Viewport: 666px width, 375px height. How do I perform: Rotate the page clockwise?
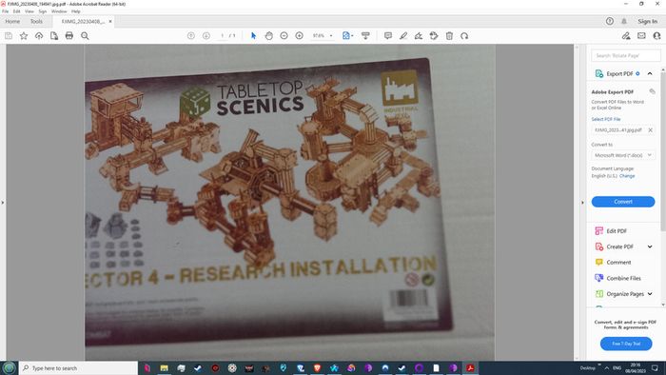464,36
